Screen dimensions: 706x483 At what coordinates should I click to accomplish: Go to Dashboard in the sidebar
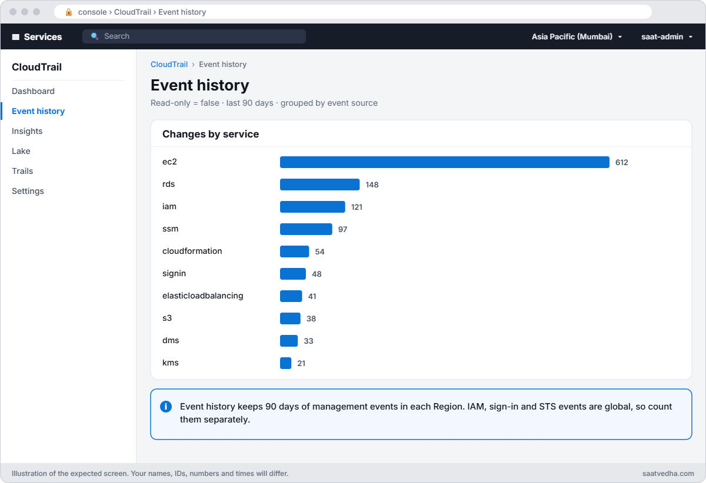tap(33, 91)
